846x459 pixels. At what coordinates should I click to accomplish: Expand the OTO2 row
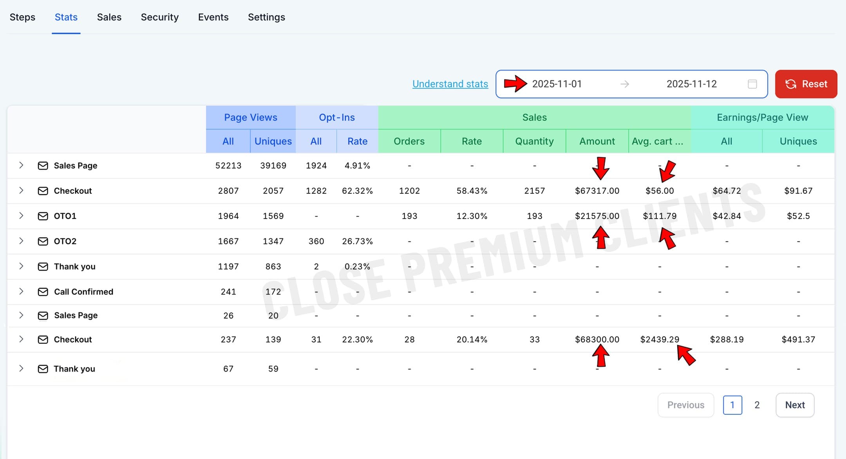point(21,241)
